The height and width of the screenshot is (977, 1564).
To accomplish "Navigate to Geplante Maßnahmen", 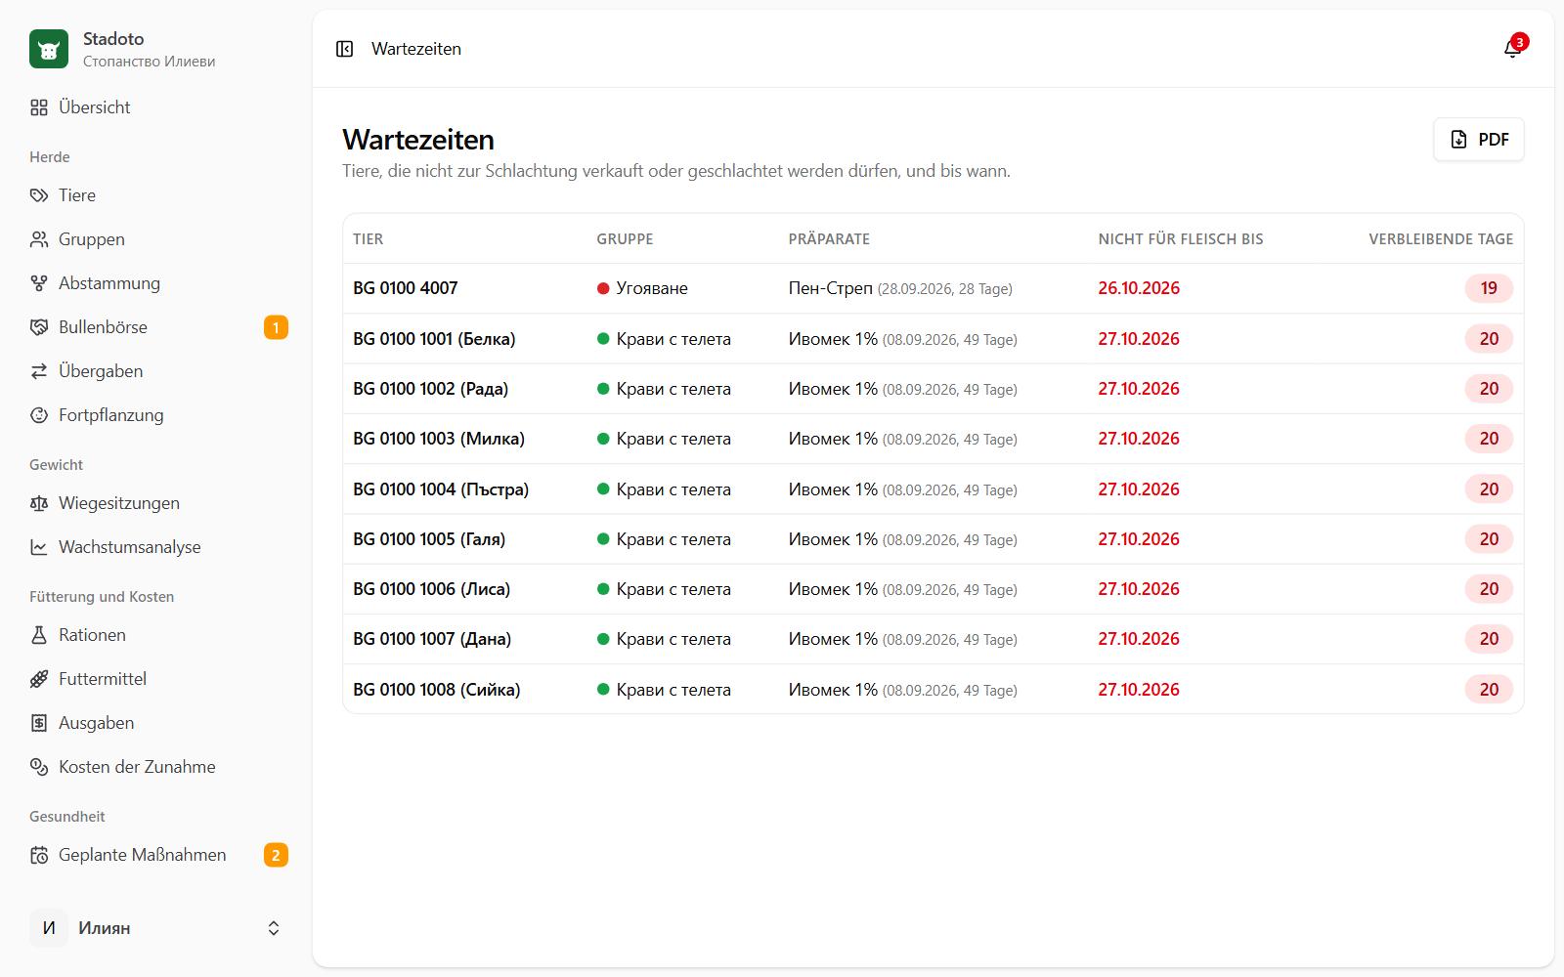I will 156,855.
